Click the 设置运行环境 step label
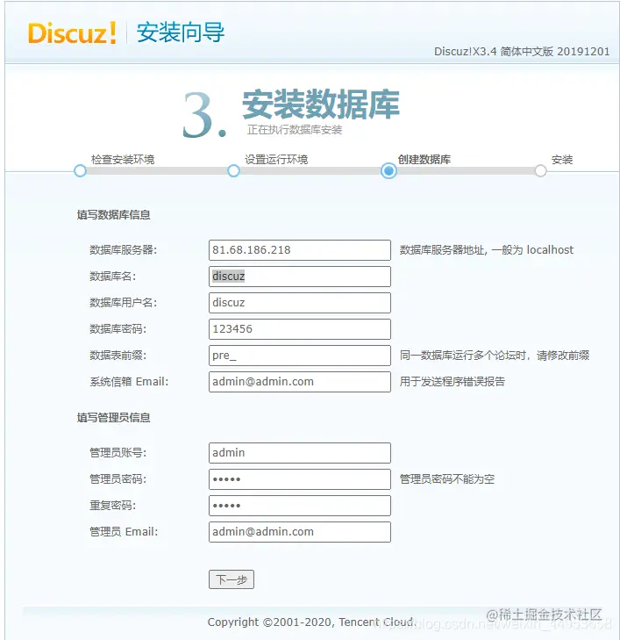The image size is (620, 640). [x=276, y=160]
